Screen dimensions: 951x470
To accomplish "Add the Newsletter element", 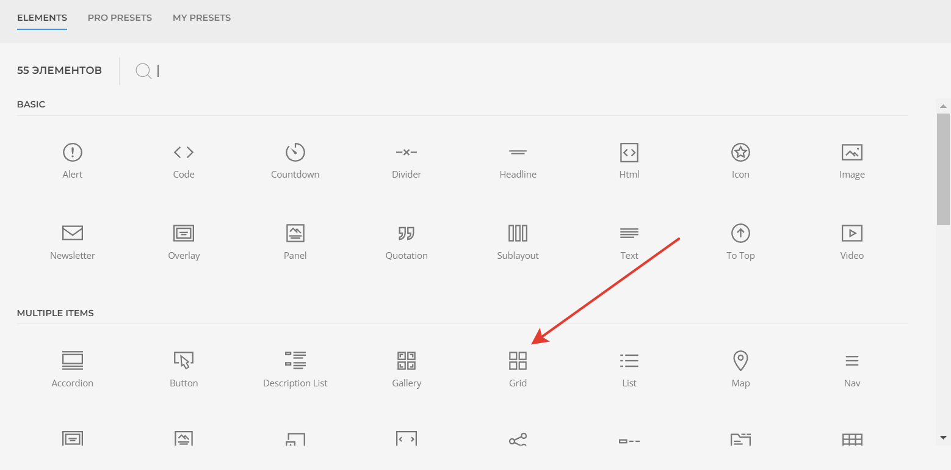I will (73, 242).
